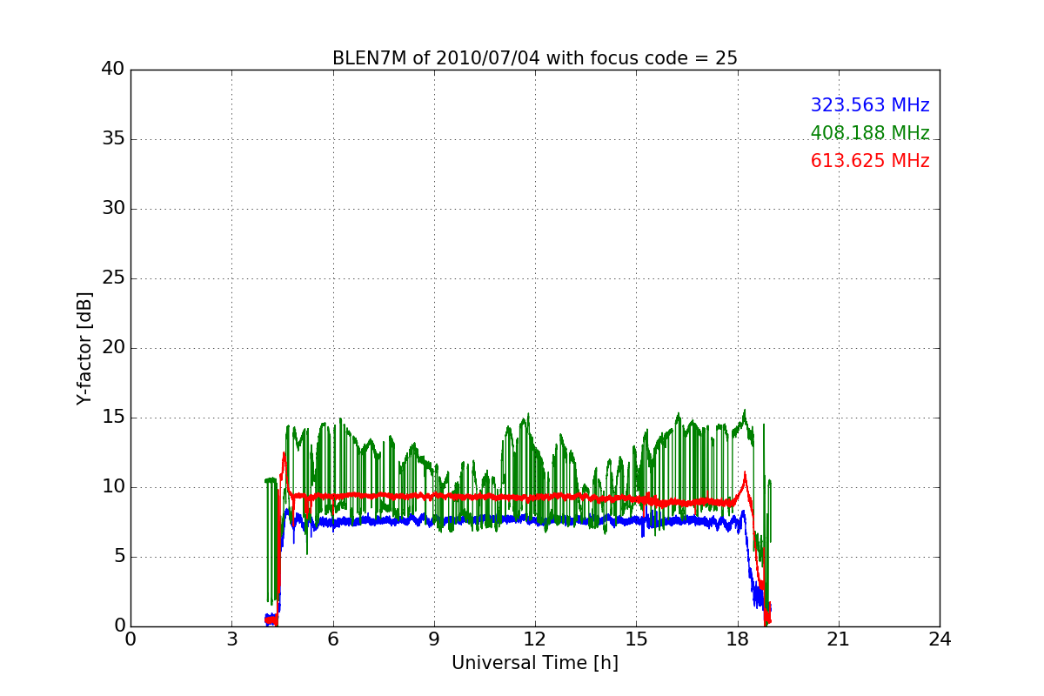1044x696 pixels.
Task: Click the x-axis tick label 24
Action: [x=940, y=639]
